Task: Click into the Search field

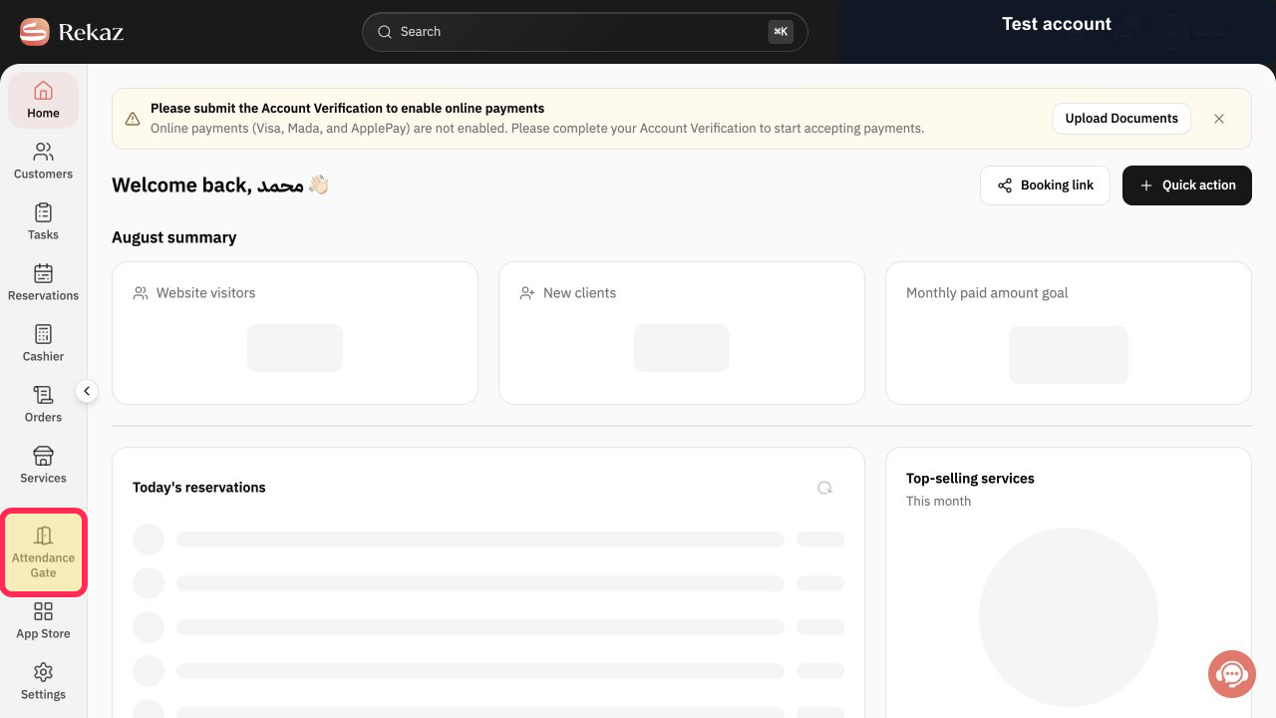Action: (x=584, y=32)
